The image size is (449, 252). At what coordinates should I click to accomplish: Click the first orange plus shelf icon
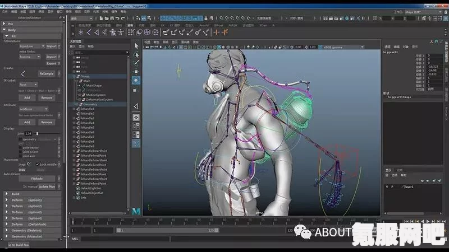[x=216, y=32]
